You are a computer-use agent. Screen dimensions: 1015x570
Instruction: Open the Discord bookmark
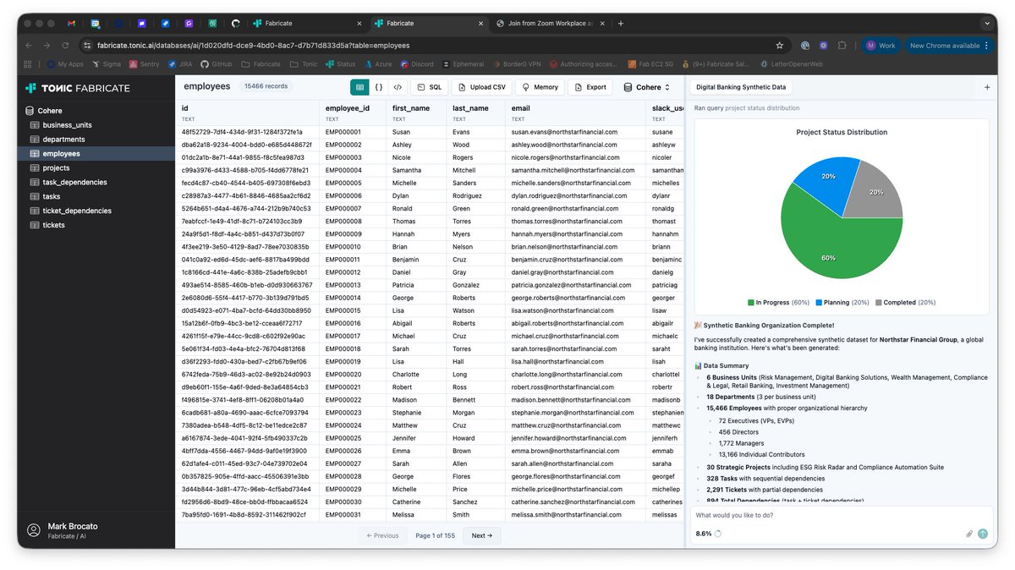coord(418,64)
